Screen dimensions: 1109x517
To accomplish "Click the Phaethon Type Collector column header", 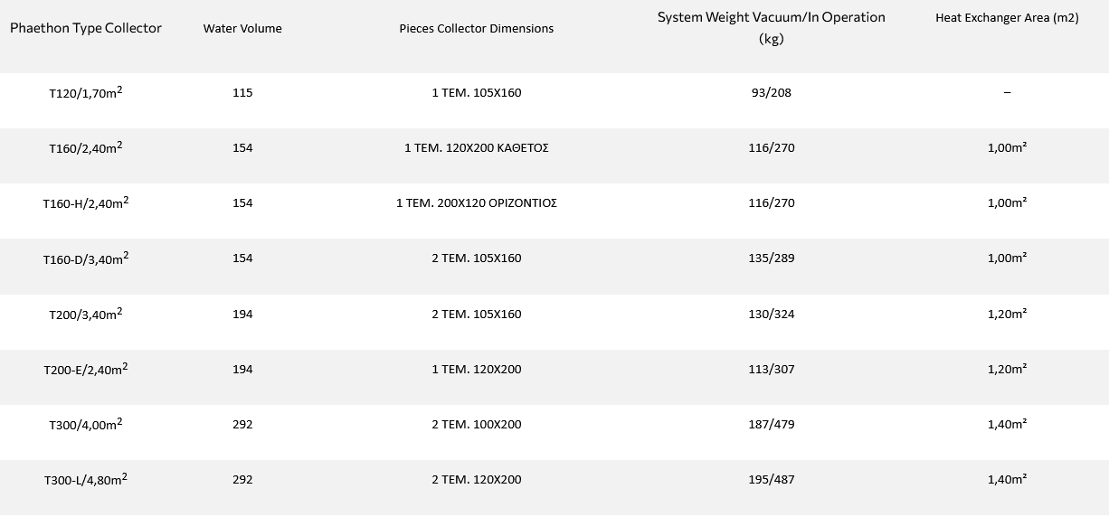I will pos(86,28).
